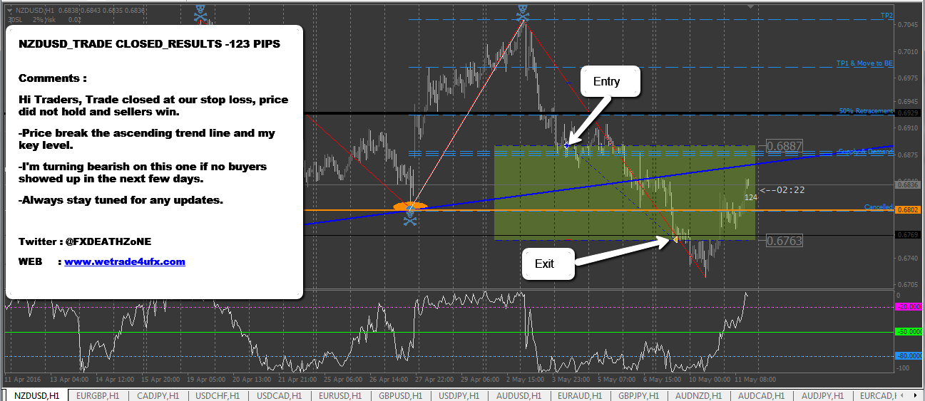Click the 'Twitter : @FXDEATHZoNE' text
This screenshot has width=925, height=401.
85,242
